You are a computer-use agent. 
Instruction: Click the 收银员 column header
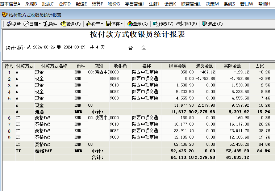[120, 66]
